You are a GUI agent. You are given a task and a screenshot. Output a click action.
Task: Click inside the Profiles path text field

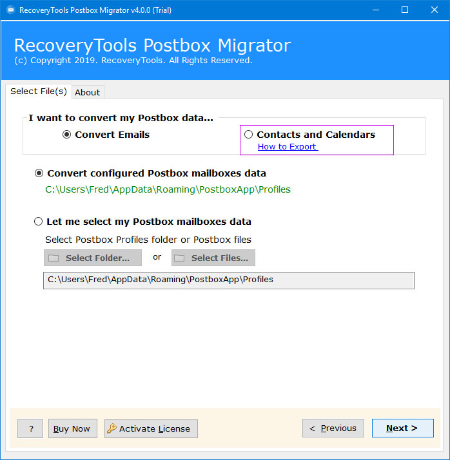pyautogui.click(x=229, y=280)
